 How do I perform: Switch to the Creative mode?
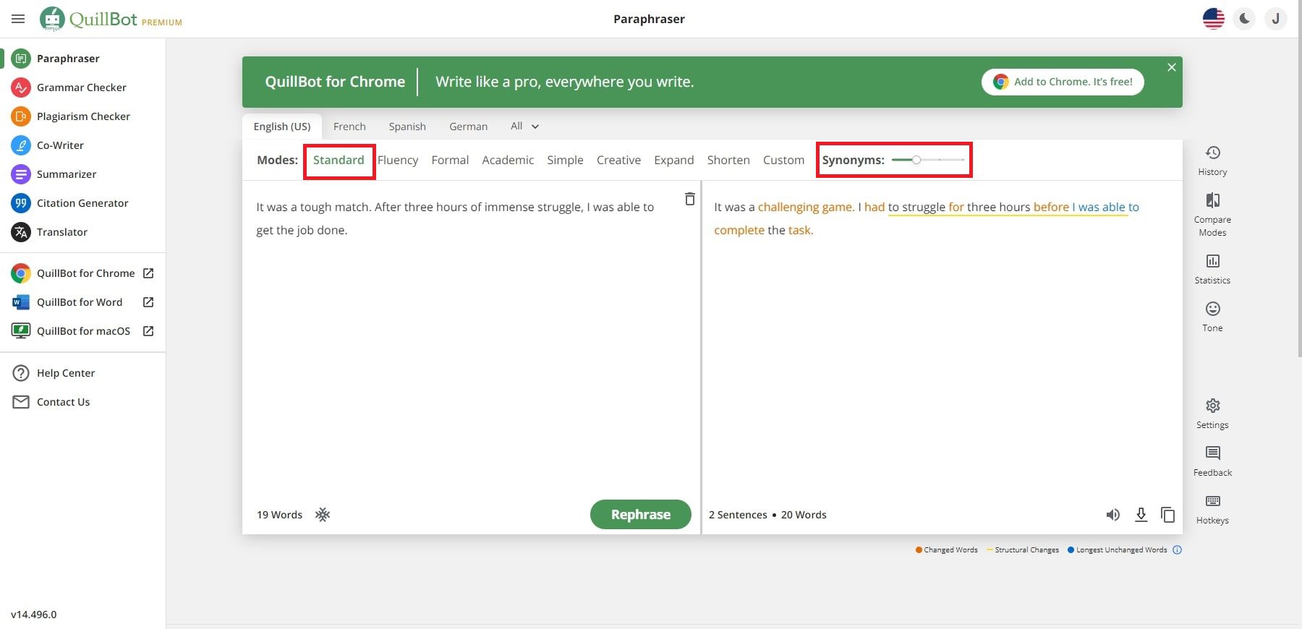point(618,160)
